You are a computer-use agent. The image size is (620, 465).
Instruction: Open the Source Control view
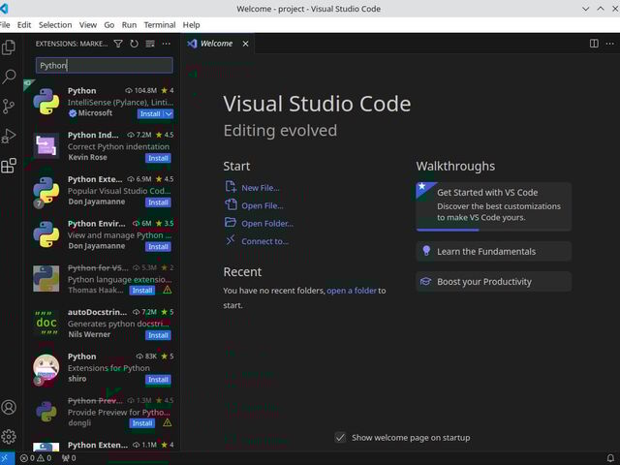[x=9, y=106]
